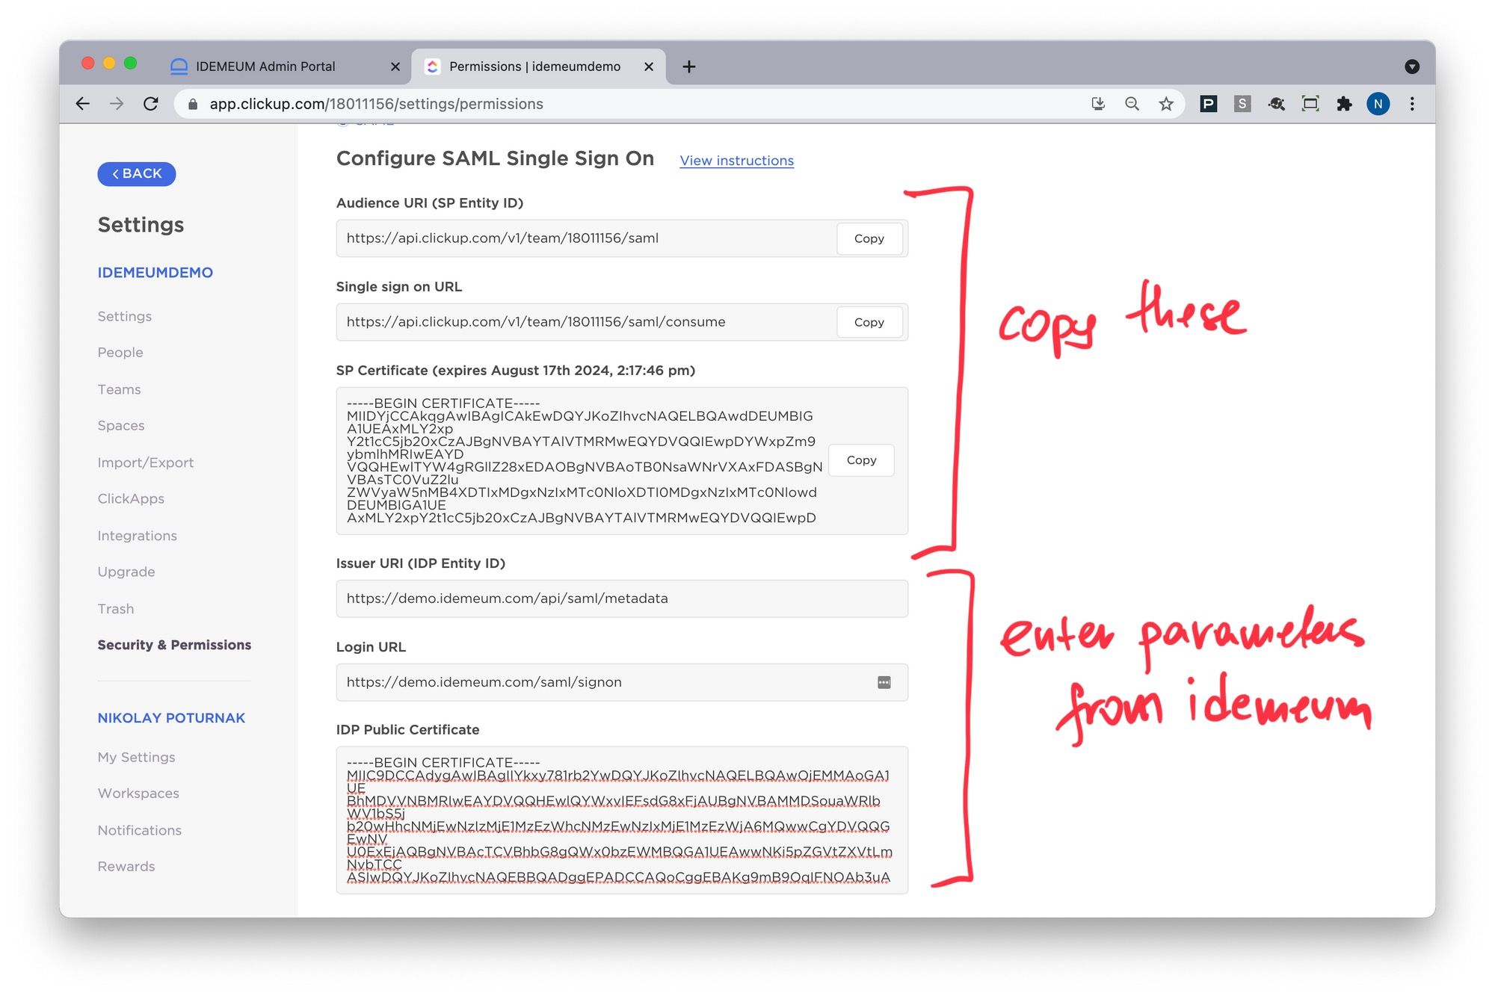Copy the SP Certificate
1495x996 pixels.
click(x=861, y=460)
